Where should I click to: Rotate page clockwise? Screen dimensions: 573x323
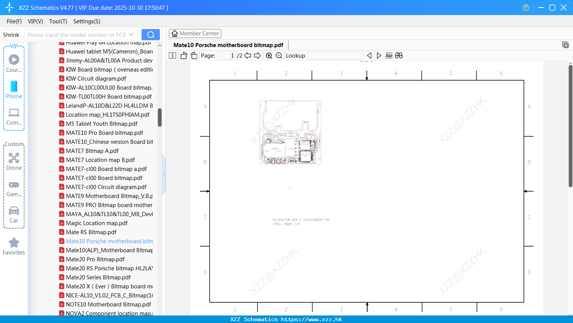point(194,56)
